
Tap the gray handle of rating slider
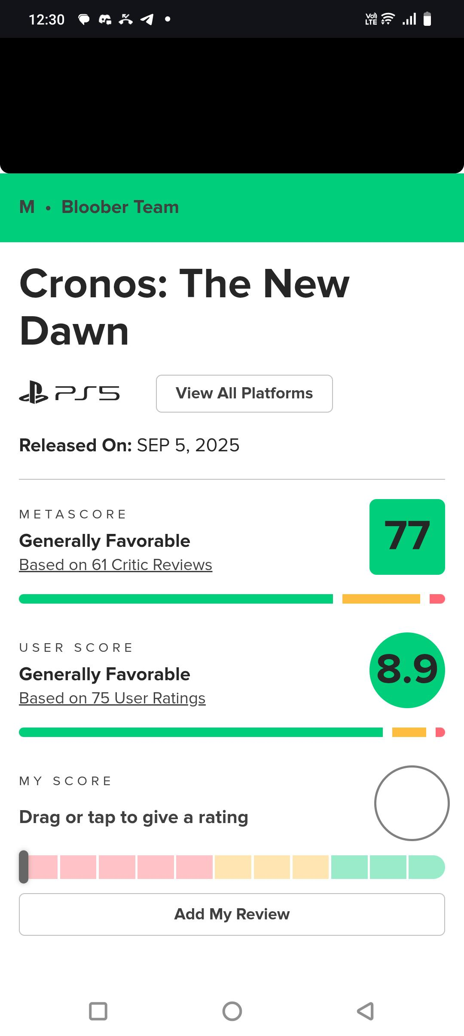[24, 867]
